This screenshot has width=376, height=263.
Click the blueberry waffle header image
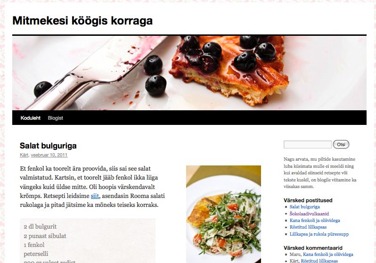[x=189, y=73]
